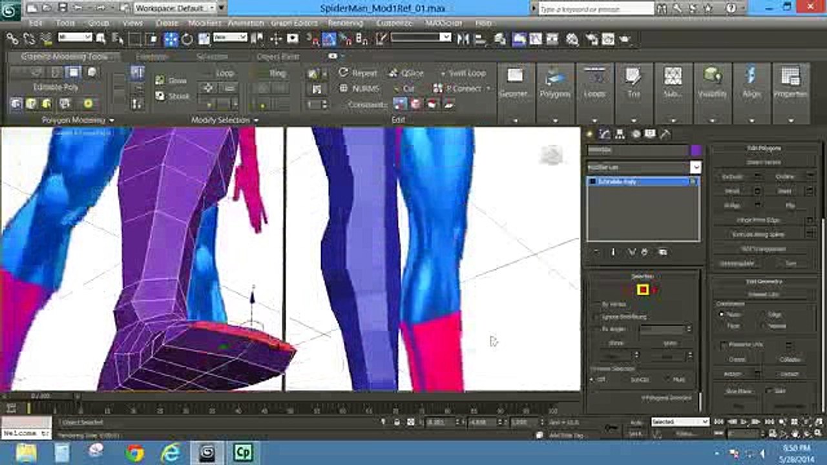The width and height of the screenshot is (827, 465).
Task: Select the Unlink Selection tool
Action: 29,39
